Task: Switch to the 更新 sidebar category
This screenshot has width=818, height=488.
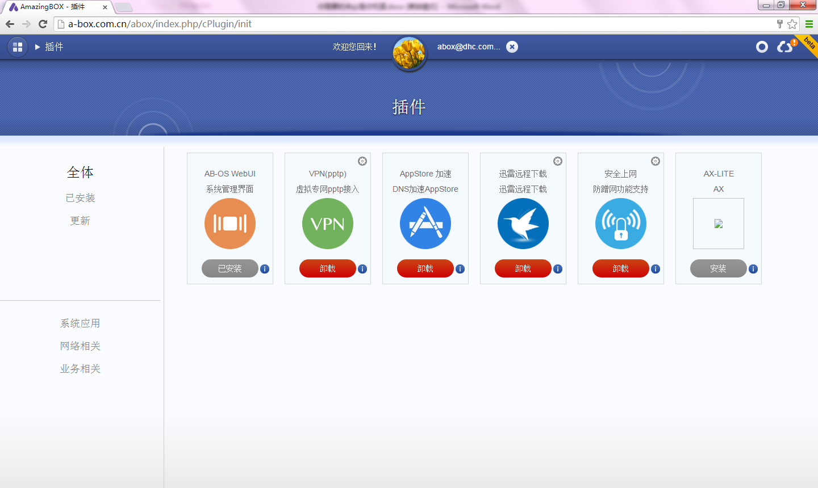Action: coord(80,221)
